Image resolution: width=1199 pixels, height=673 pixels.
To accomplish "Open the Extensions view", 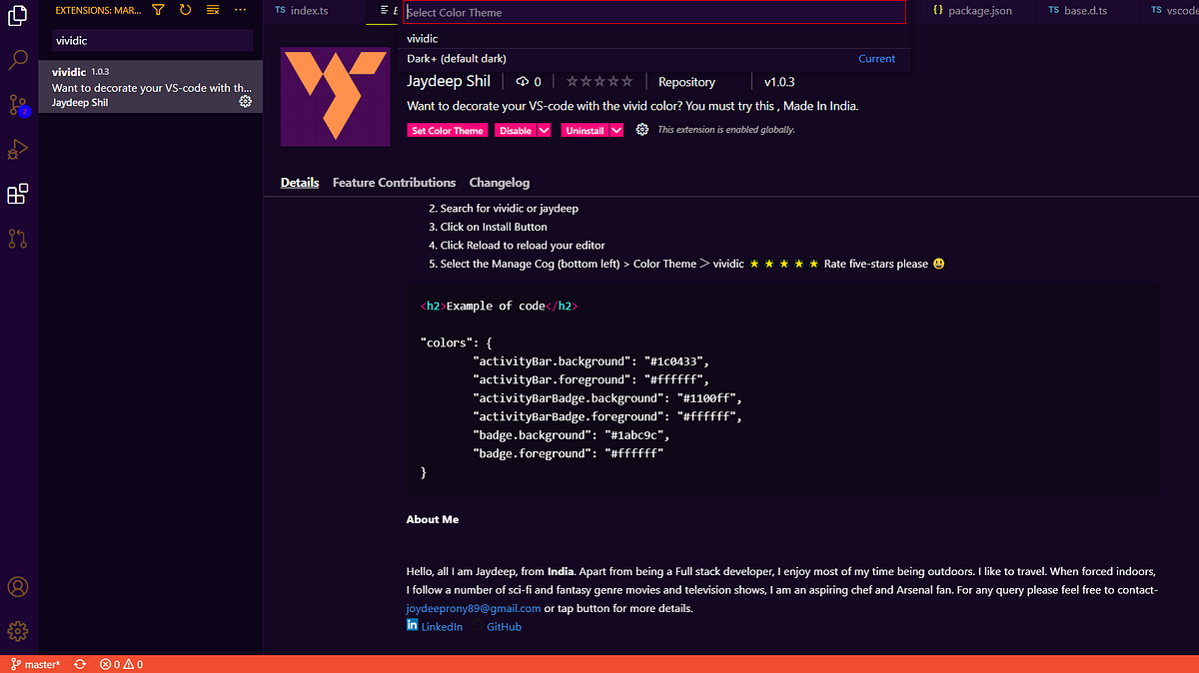I will (17, 194).
